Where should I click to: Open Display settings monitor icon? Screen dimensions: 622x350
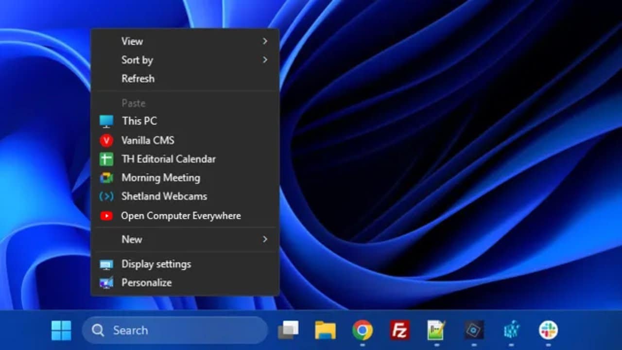155,264
